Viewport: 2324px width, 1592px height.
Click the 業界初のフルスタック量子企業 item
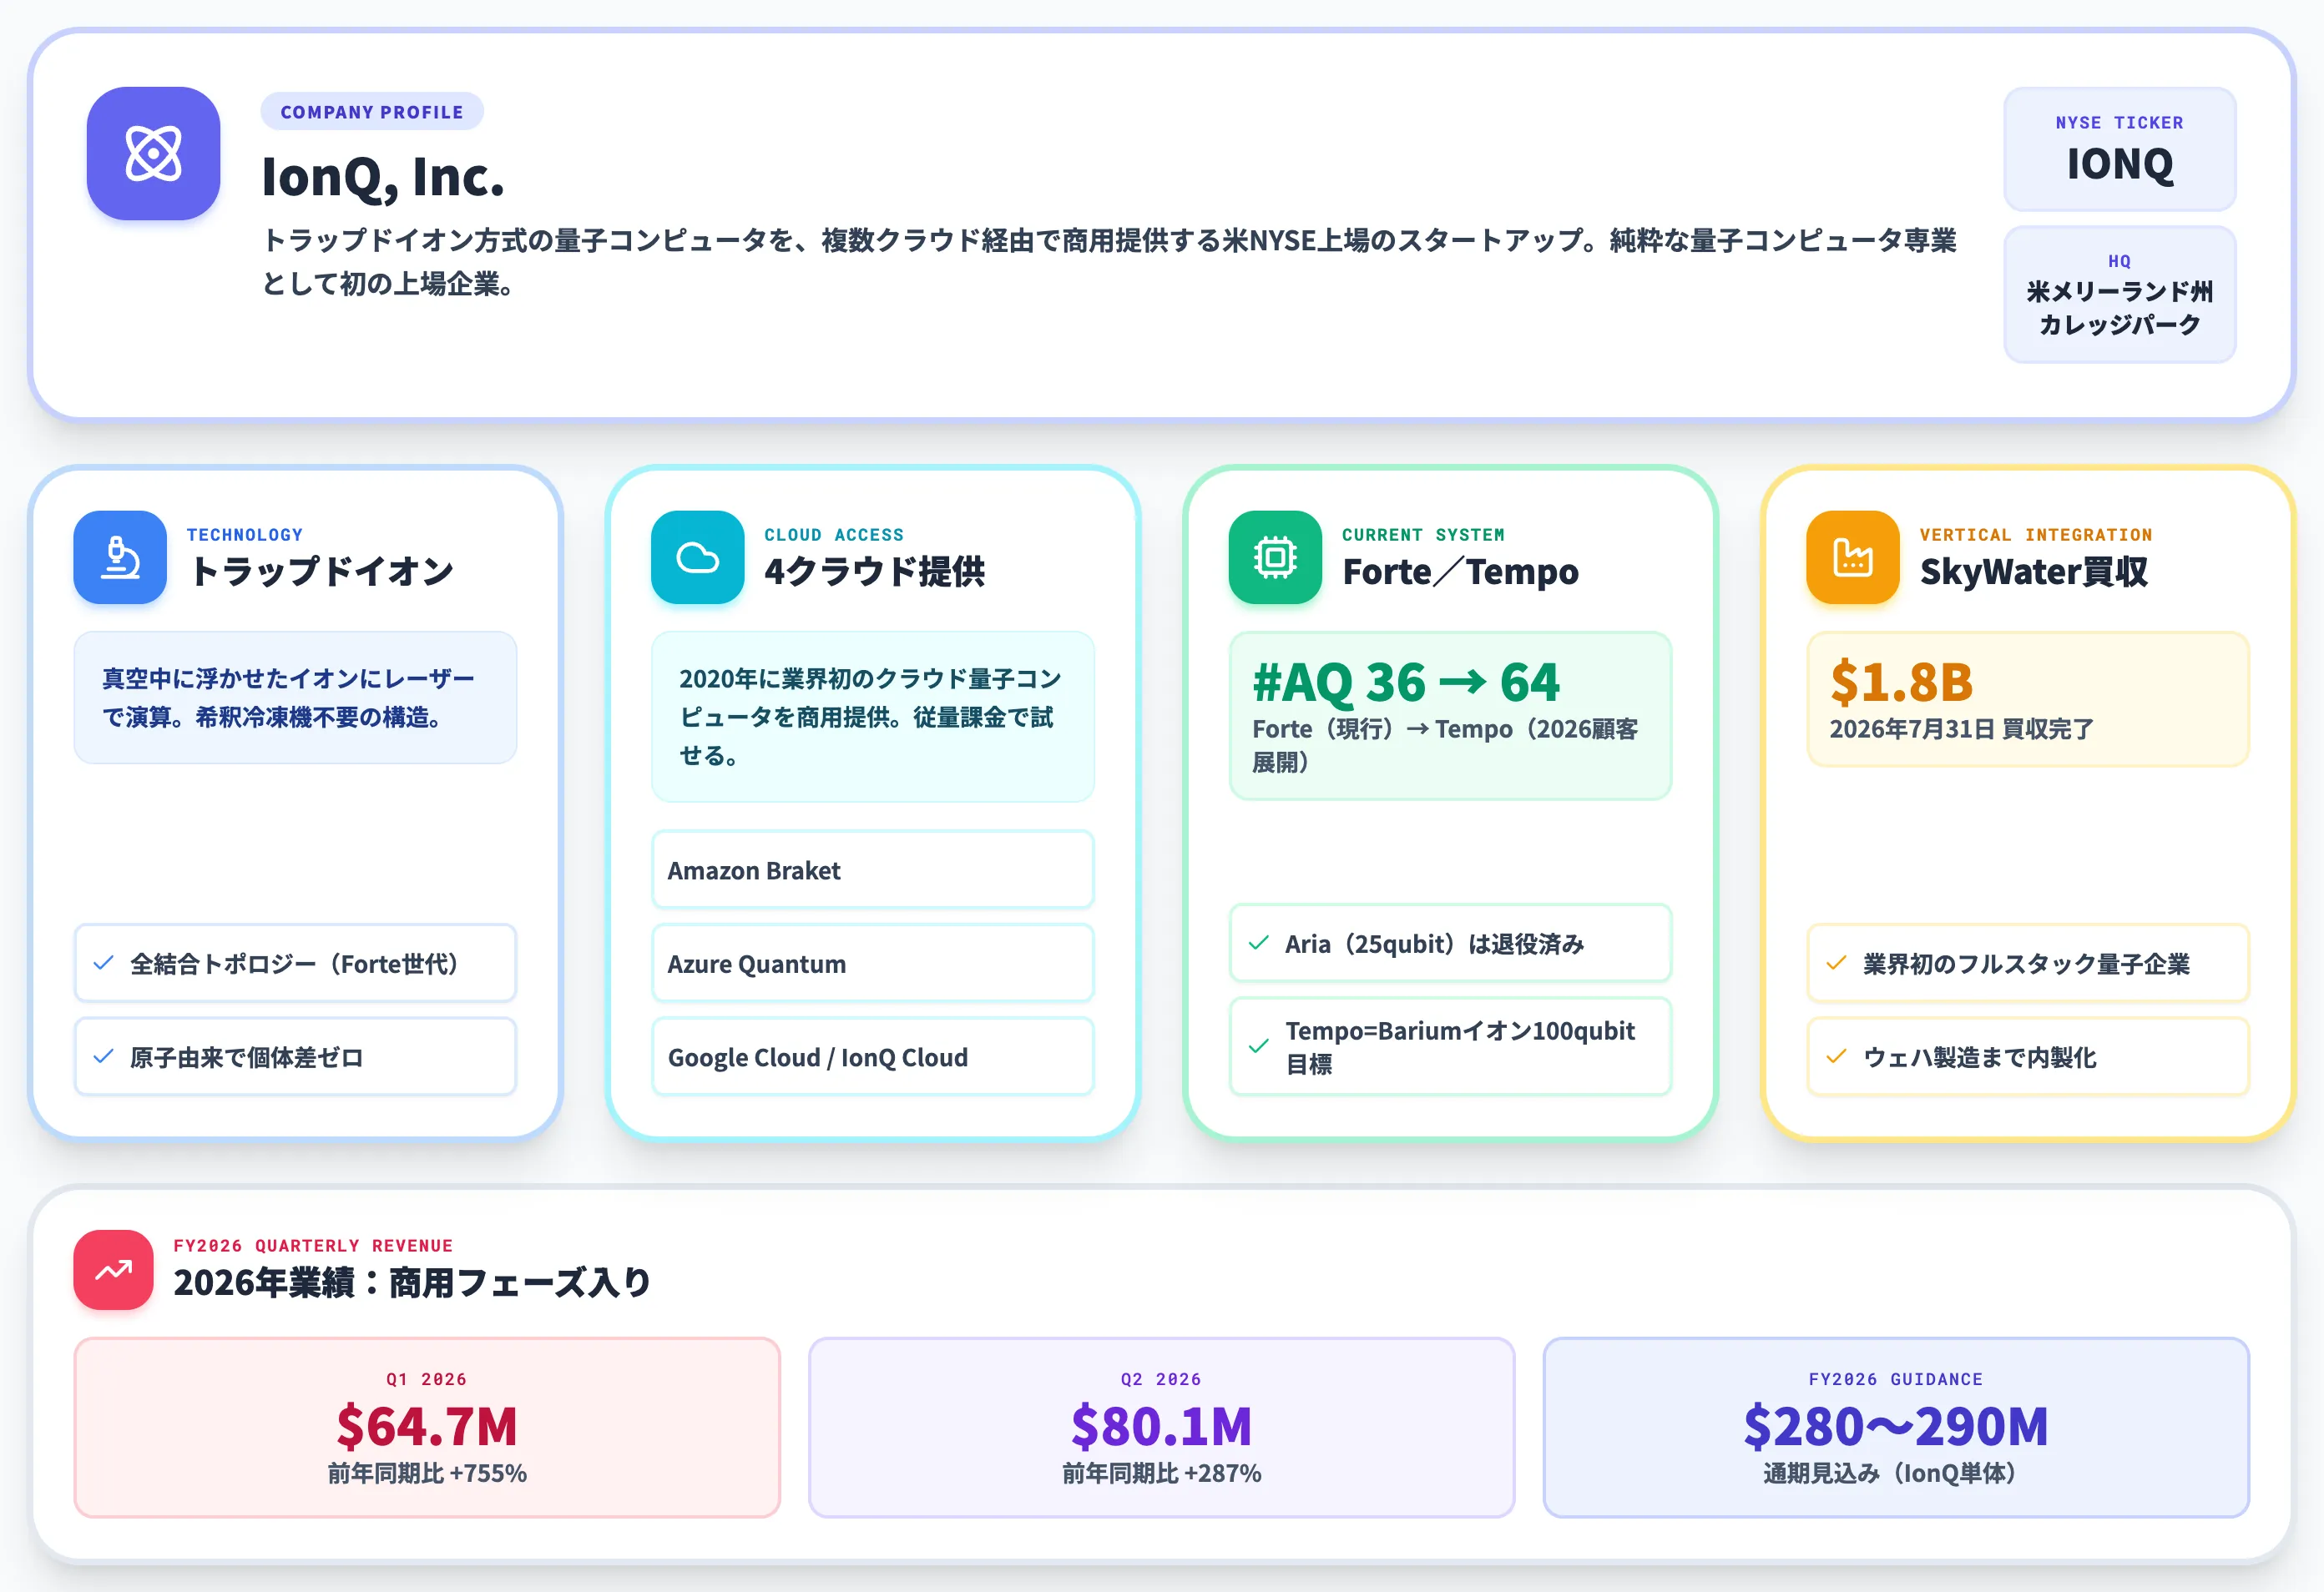tap(2028, 964)
